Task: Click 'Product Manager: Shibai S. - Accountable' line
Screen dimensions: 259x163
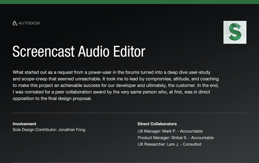Action: (176, 138)
